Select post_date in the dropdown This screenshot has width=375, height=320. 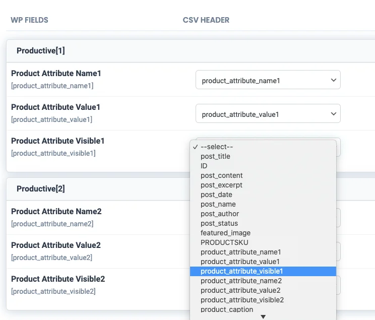(x=216, y=195)
